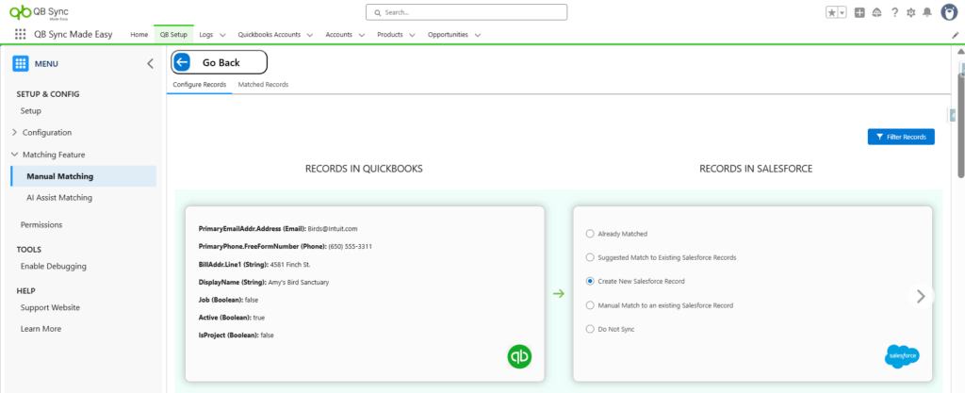
Task: Open the Setup gear icon
Action: point(911,12)
